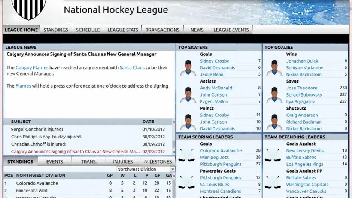Open Colorado Avalanche under team Goals
Screen dimensions: 352x198
(x=221, y=150)
